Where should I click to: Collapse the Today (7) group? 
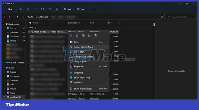pos(27,27)
